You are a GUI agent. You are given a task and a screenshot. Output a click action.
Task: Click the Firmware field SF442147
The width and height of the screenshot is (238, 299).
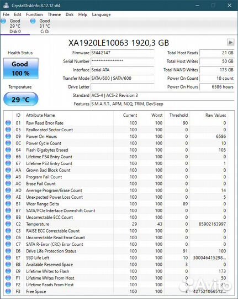tap(123, 53)
